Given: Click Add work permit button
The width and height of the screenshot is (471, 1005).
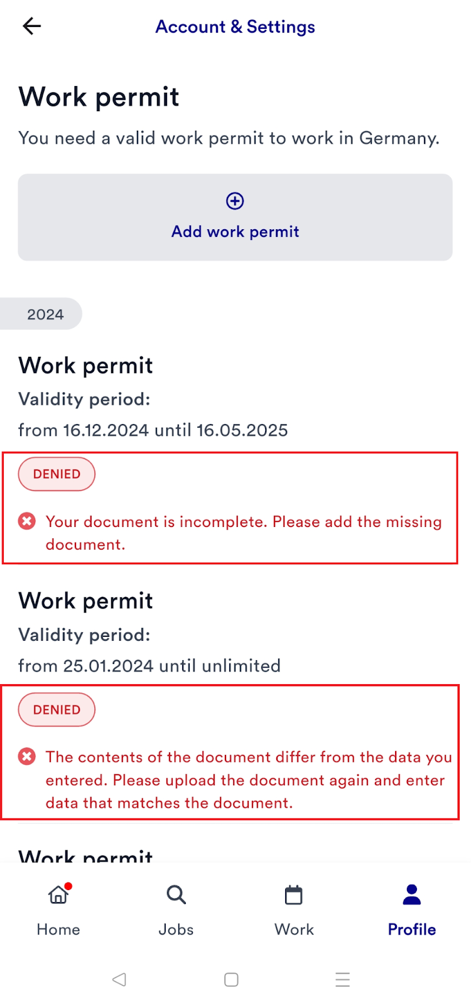Looking at the screenshot, I should tap(235, 217).
